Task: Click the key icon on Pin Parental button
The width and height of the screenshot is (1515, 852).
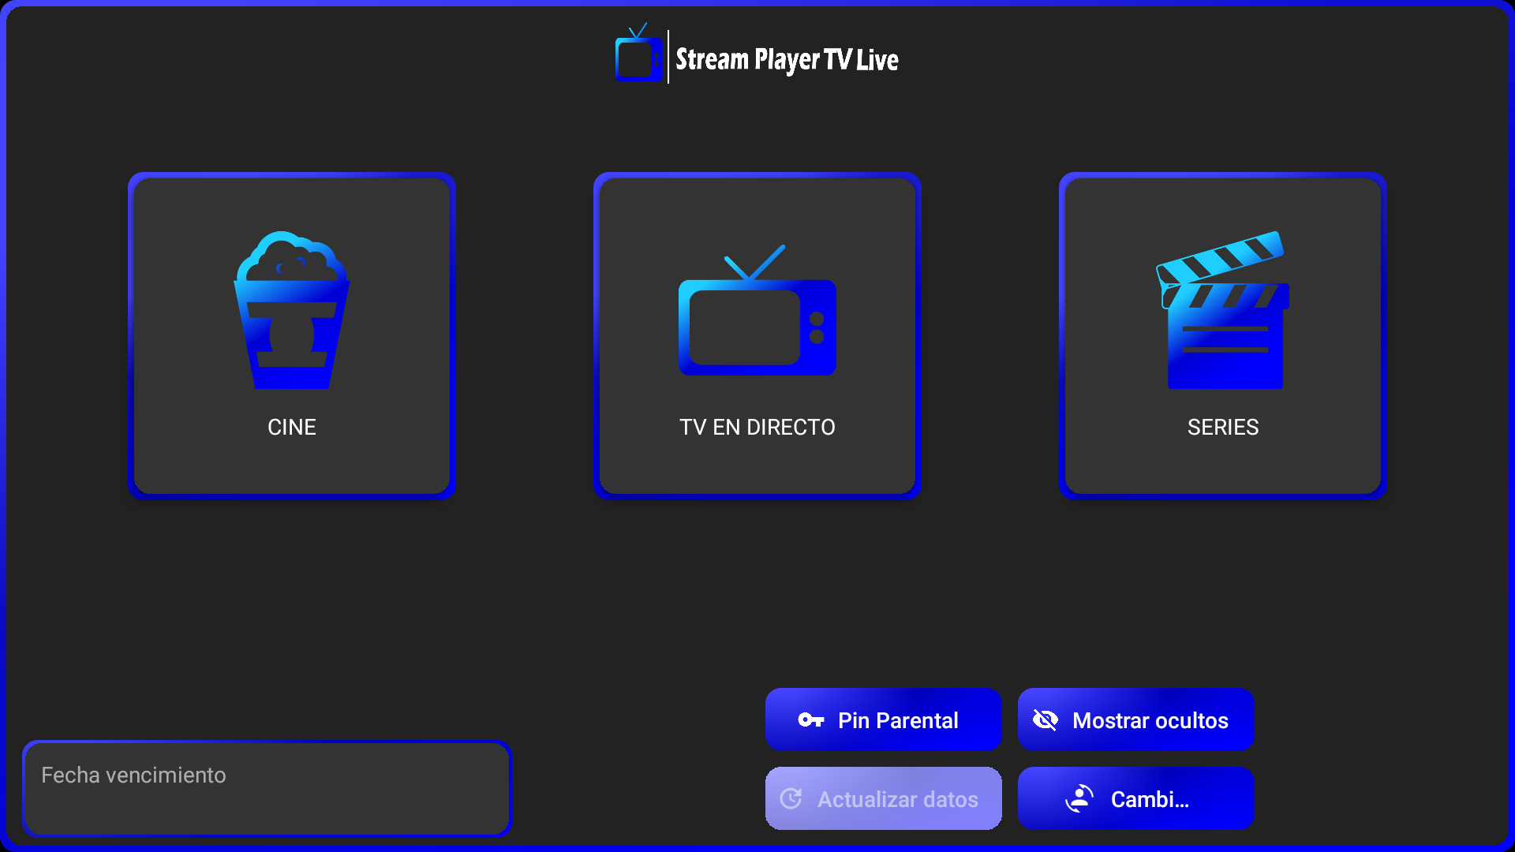Action: point(811,719)
